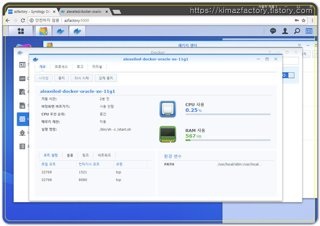
Task: Click the 567 MB RAM value
Action: [193, 136]
